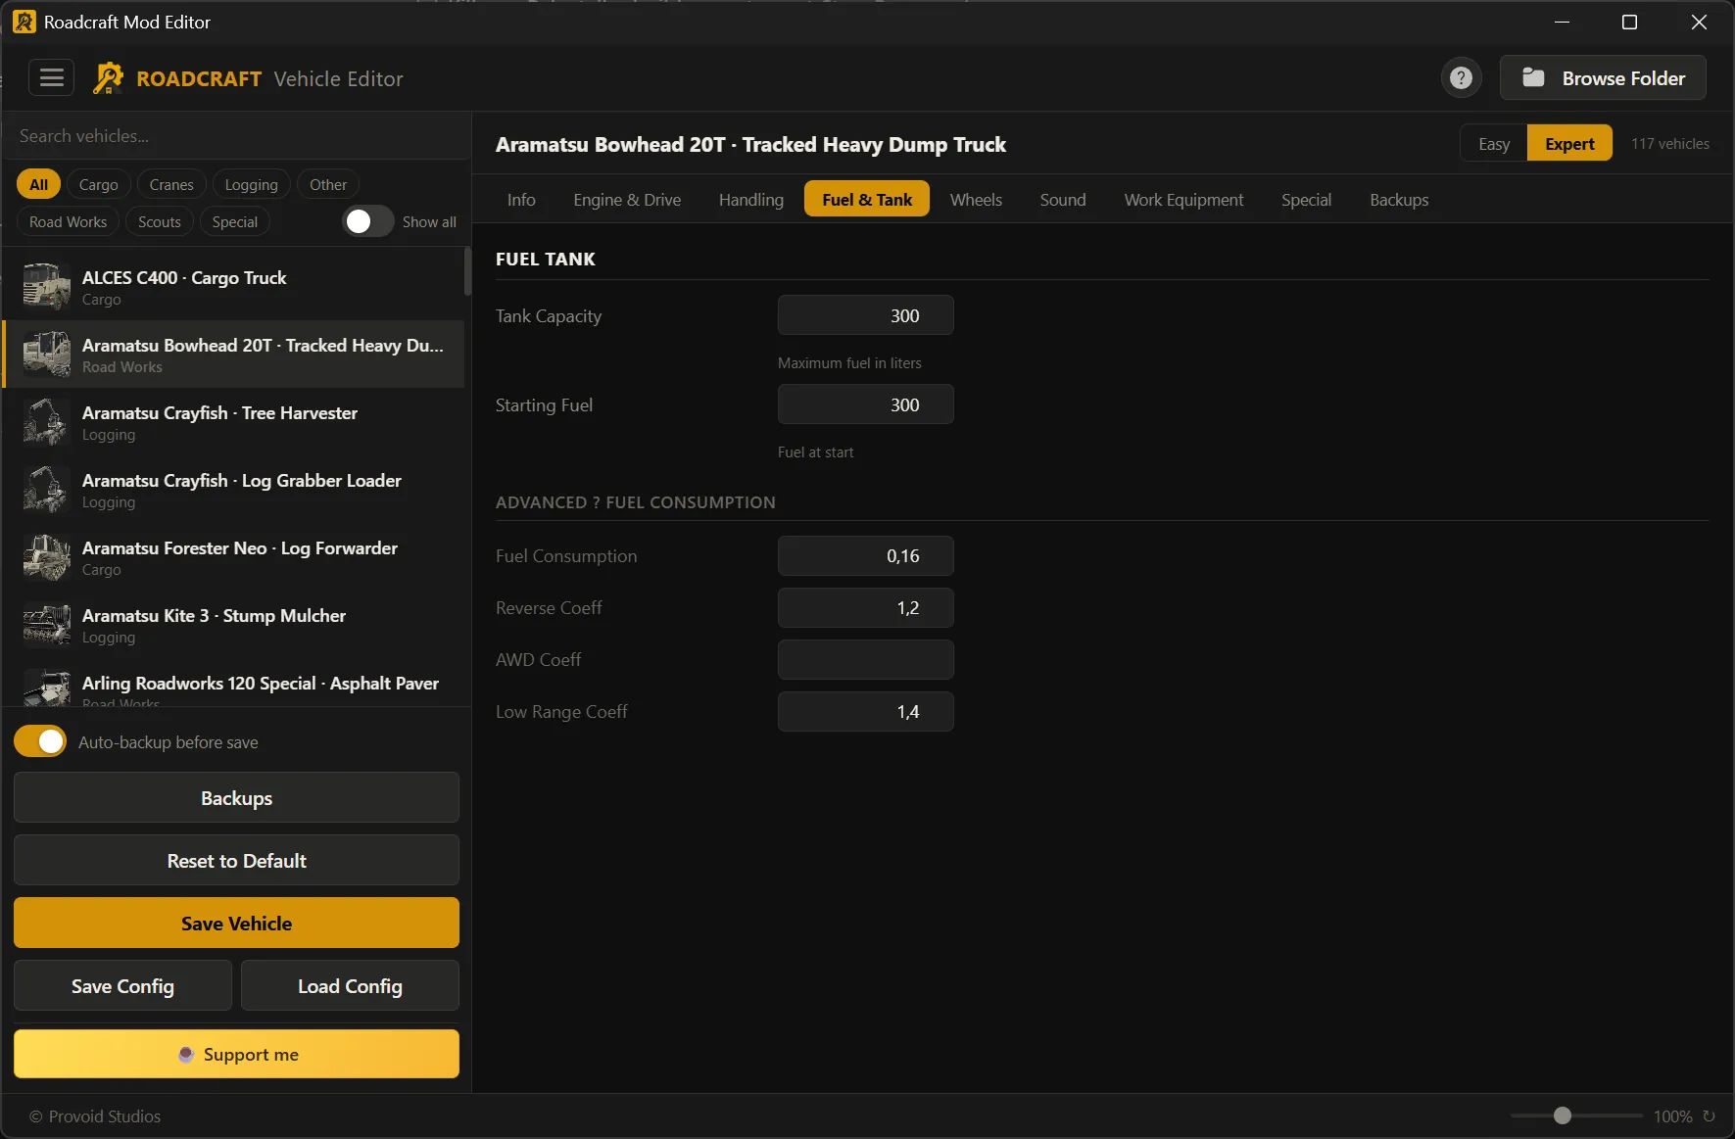This screenshot has width=1735, height=1139.
Task: Filter vehicles by Logging
Action: (251, 184)
